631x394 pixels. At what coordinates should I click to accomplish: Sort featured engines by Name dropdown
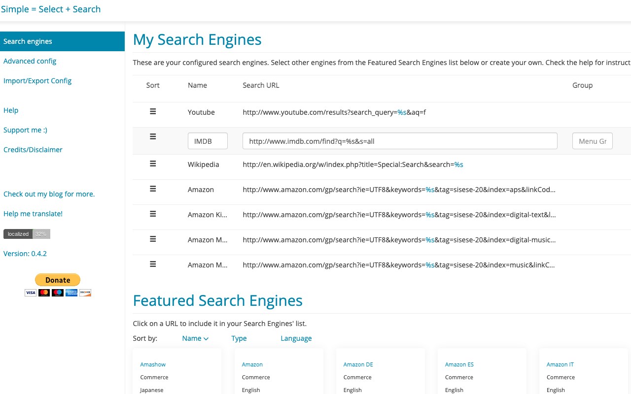195,338
